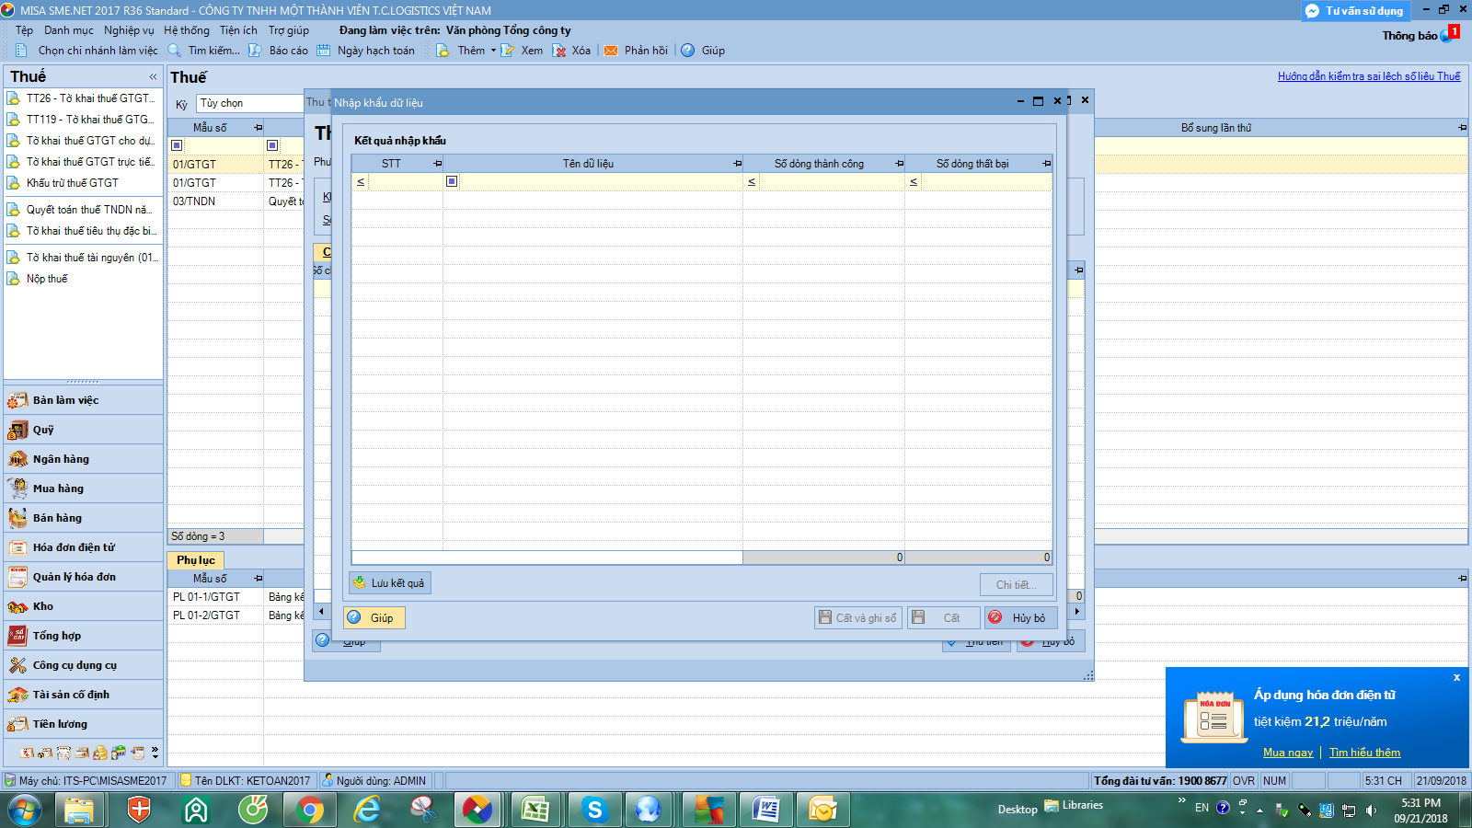Open Hướng dẫn kiểm tra sai lệch số liệu Thuế link

pyautogui.click(x=1369, y=76)
